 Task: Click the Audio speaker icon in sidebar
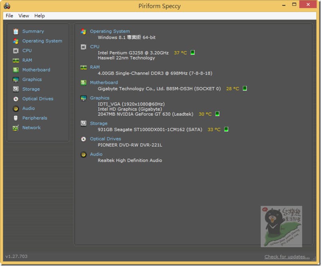coord(16,108)
